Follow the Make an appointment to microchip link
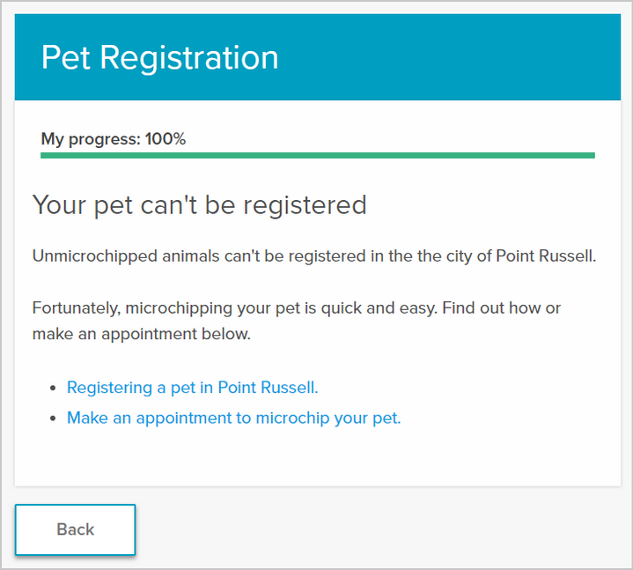Screen dimensions: 633x570 coord(233,418)
